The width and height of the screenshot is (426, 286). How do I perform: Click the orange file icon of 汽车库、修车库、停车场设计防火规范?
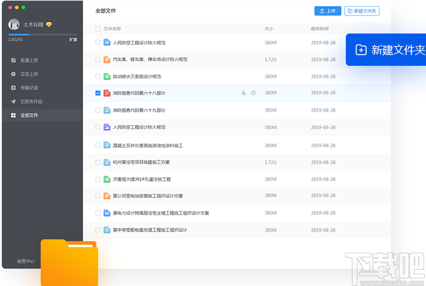coord(106,59)
